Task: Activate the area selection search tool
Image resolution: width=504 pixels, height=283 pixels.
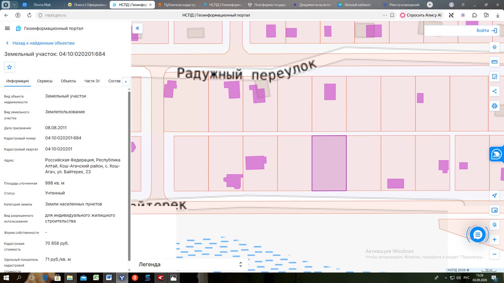Action: point(494,76)
